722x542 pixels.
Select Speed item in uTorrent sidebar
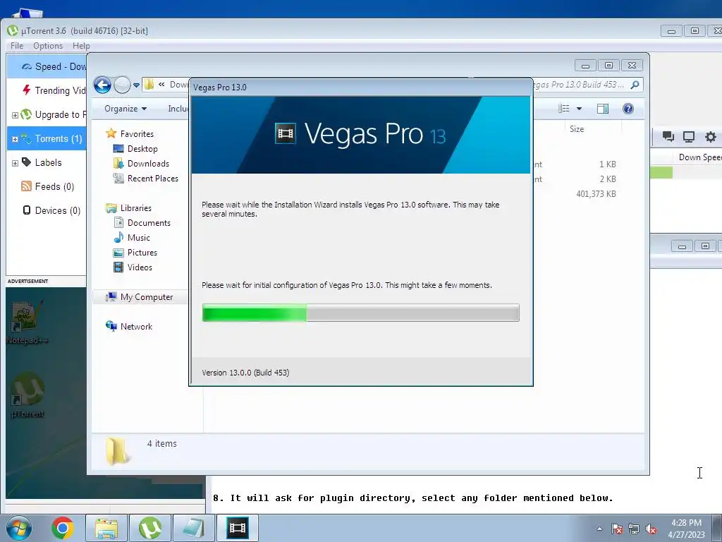47,66
